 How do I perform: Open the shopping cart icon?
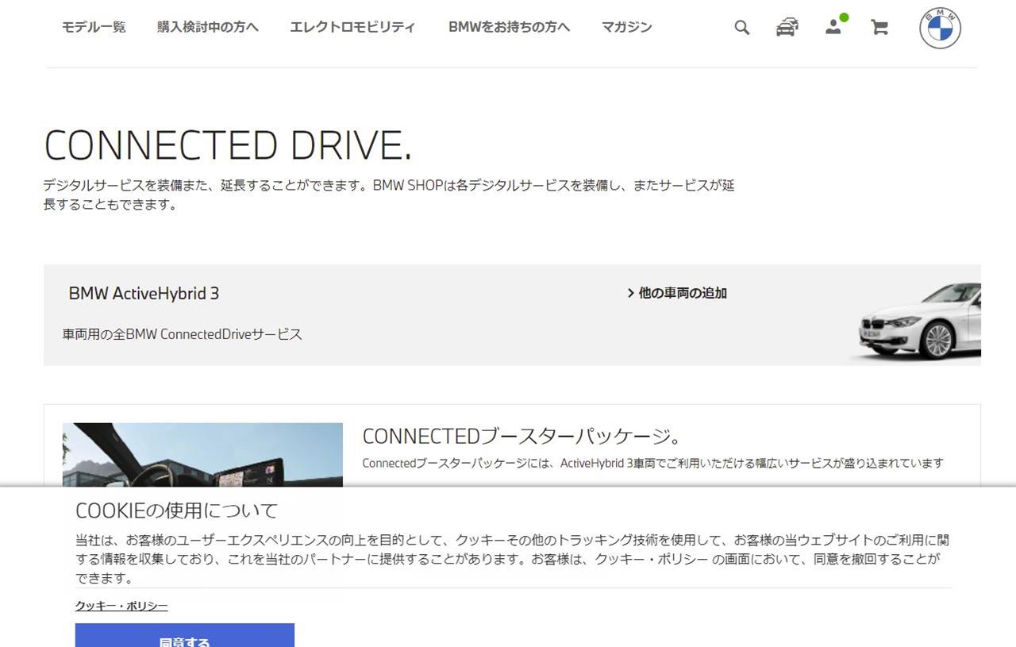point(879,27)
